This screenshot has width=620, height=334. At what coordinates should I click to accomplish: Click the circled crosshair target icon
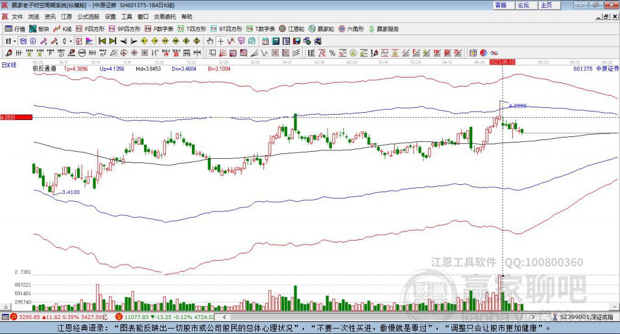[124, 53]
